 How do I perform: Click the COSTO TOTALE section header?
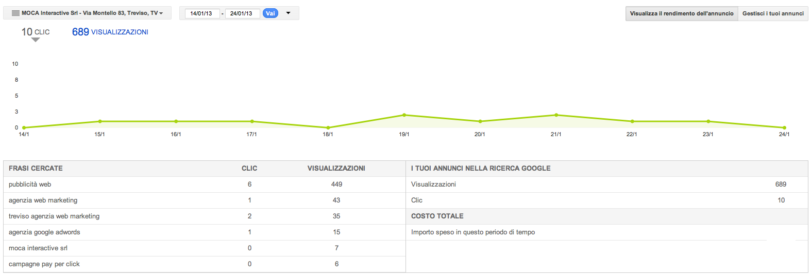coord(437,216)
